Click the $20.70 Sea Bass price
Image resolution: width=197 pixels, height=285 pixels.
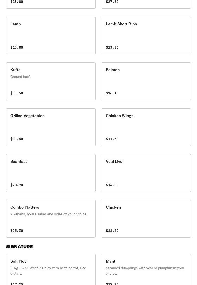(17, 185)
